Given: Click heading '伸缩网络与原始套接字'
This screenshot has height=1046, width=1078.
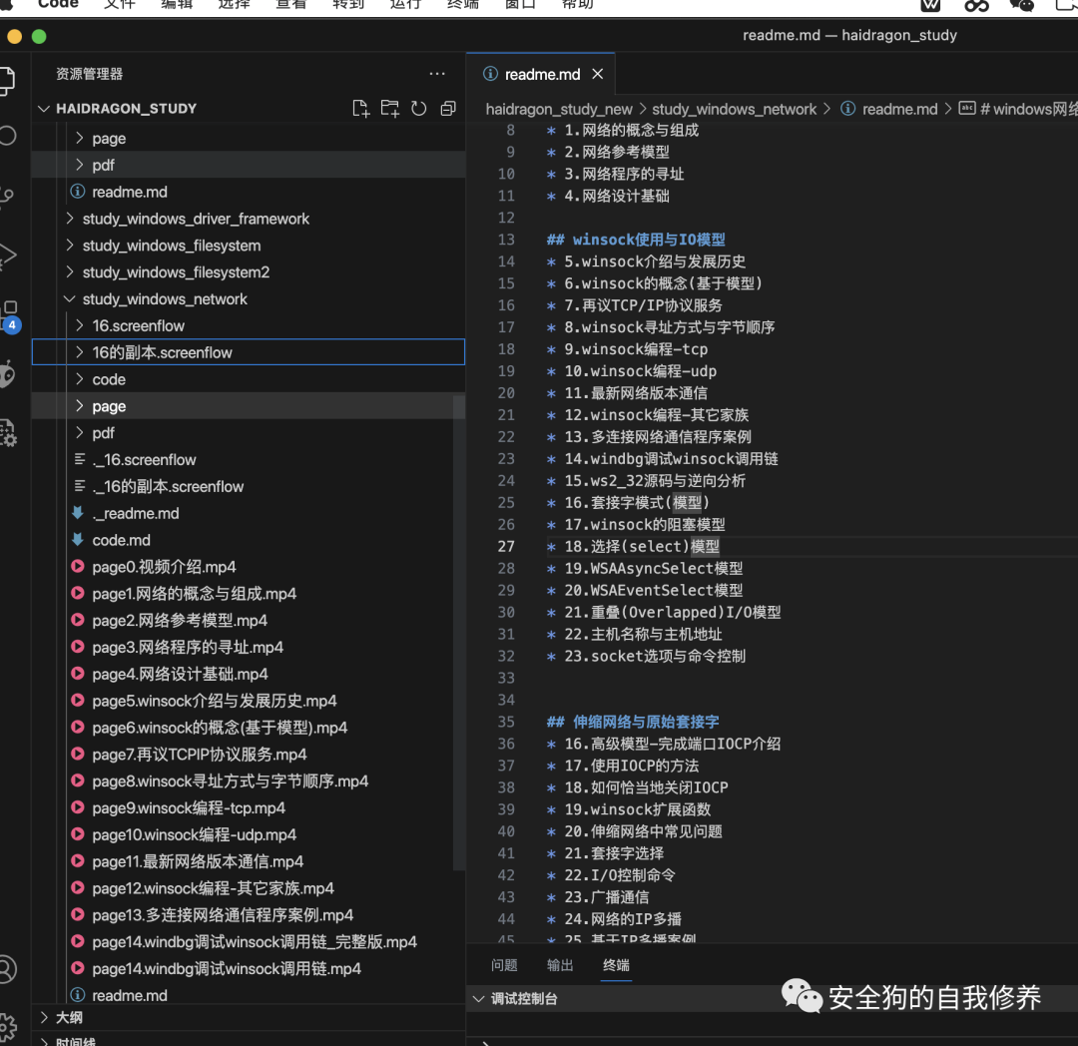Looking at the screenshot, I should click(x=646, y=722).
